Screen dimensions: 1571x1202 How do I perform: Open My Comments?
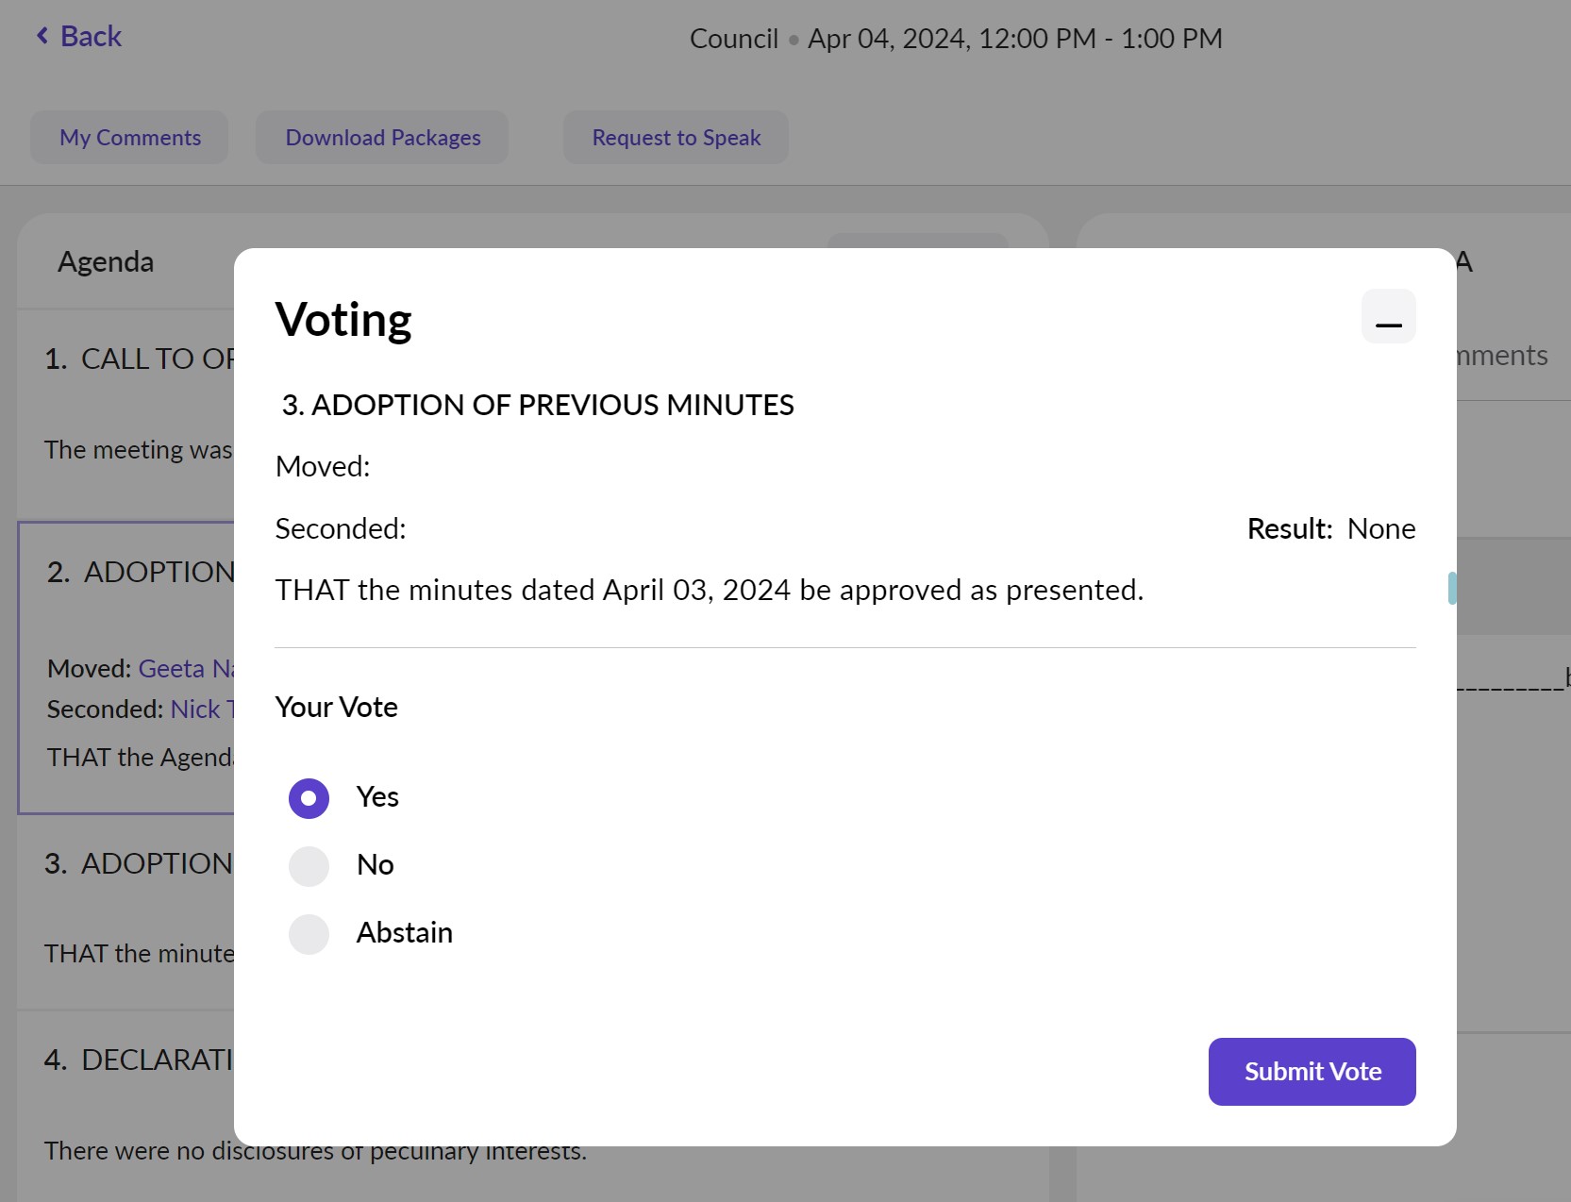tap(129, 137)
